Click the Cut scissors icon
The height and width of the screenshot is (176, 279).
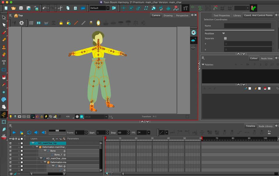60,8
